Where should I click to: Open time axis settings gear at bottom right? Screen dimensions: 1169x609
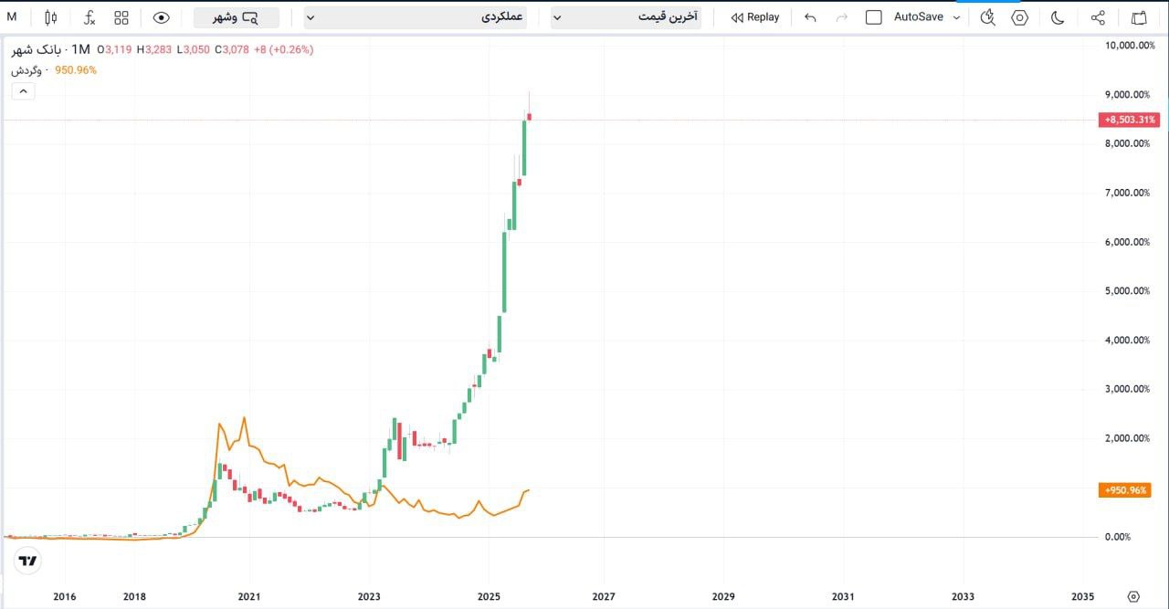[1133, 596]
